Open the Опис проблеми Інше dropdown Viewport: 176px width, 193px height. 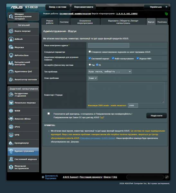click(x=93, y=78)
